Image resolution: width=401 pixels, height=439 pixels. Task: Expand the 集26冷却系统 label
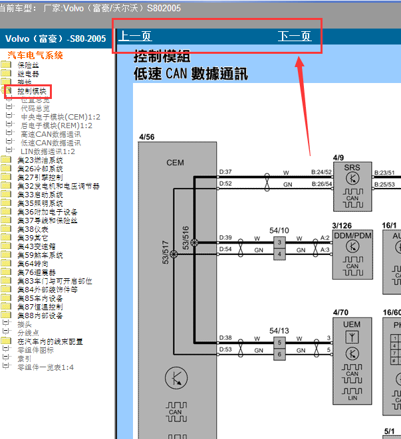[40, 169]
